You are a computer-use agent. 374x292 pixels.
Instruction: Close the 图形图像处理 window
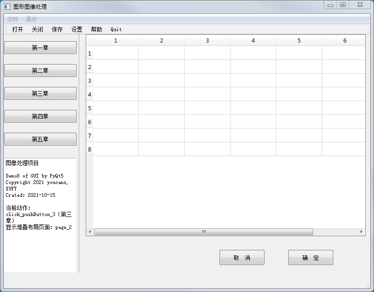click(360, 5)
